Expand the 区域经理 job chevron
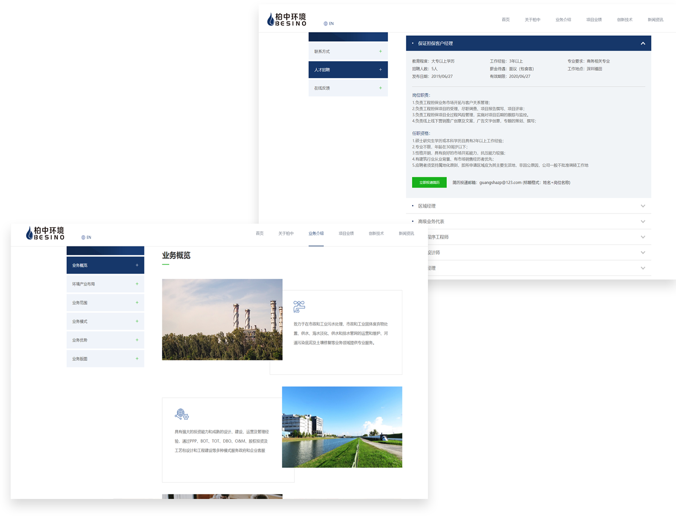The height and width of the screenshot is (516, 676). 643,206
